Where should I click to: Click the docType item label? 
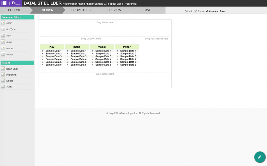click(11, 29)
